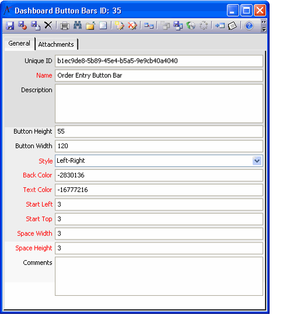This screenshot has width=307, height=318.
Task: Open toolbar options drop-down arrow
Action: coord(264,30)
